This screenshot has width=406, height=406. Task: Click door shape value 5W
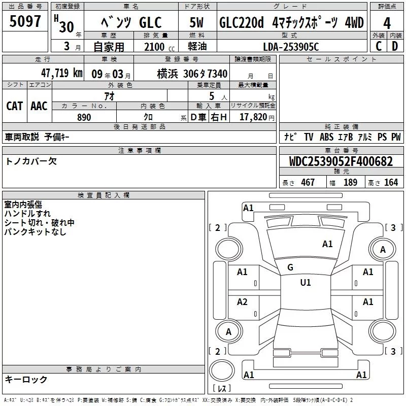coord(196,22)
